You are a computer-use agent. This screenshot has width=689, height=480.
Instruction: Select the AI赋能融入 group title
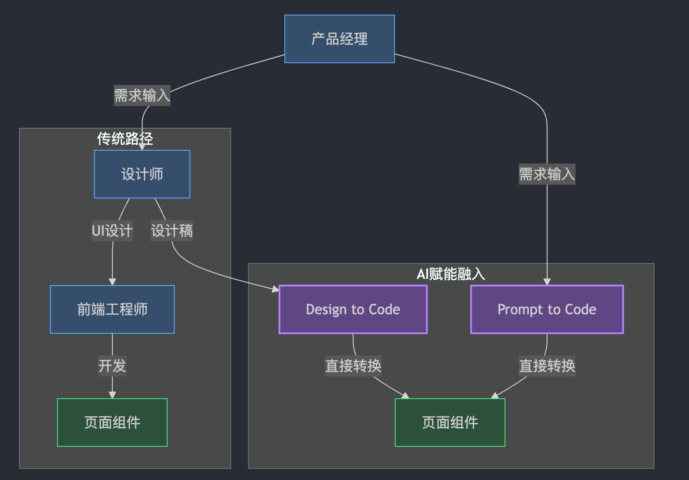(451, 274)
